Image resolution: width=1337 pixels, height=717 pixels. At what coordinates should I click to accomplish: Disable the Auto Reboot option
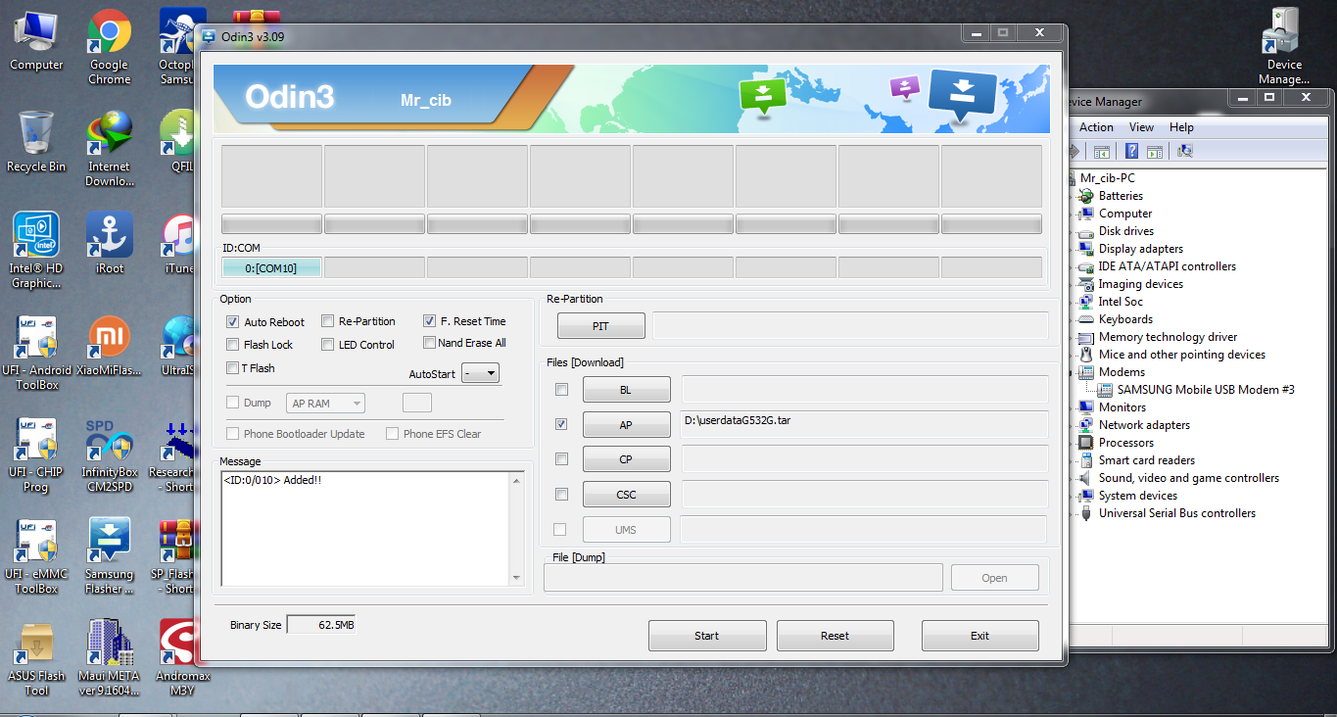233,321
